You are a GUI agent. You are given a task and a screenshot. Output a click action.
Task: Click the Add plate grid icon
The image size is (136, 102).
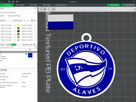coord(45,9)
